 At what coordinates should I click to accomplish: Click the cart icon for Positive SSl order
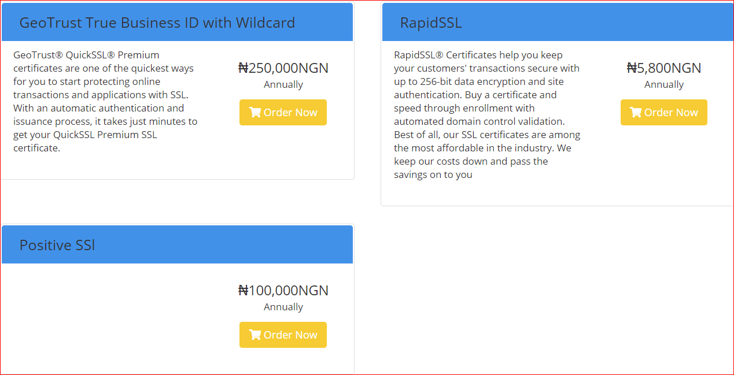(x=255, y=335)
